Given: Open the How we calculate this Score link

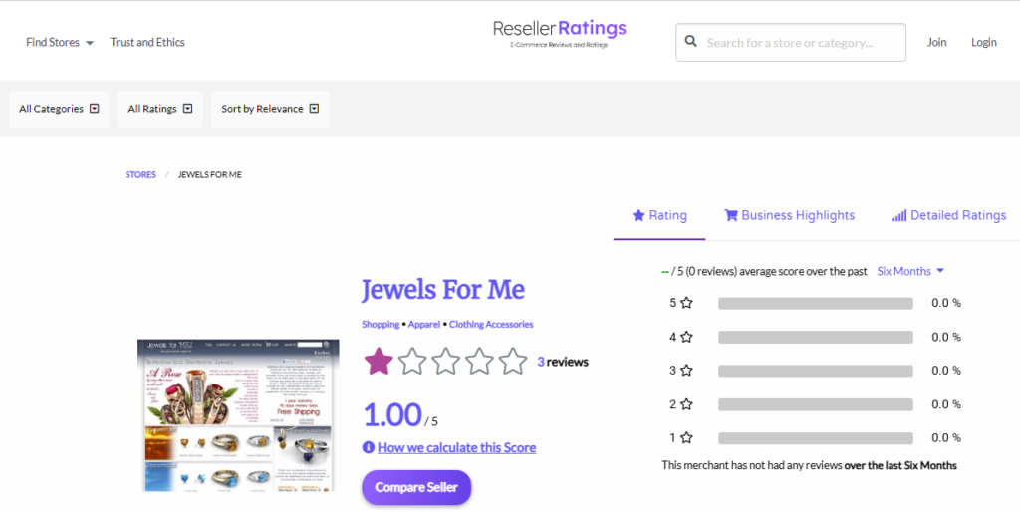Looking at the screenshot, I should (456, 448).
